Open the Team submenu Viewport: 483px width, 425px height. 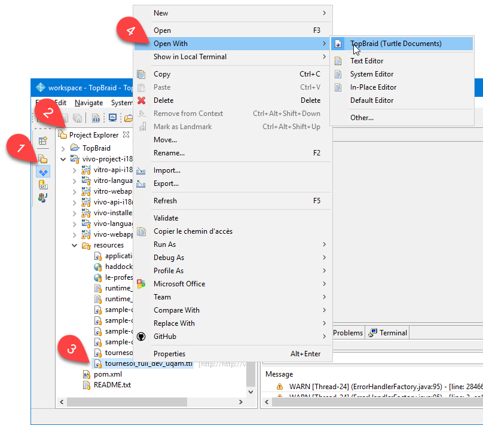[x=233, y=297]
